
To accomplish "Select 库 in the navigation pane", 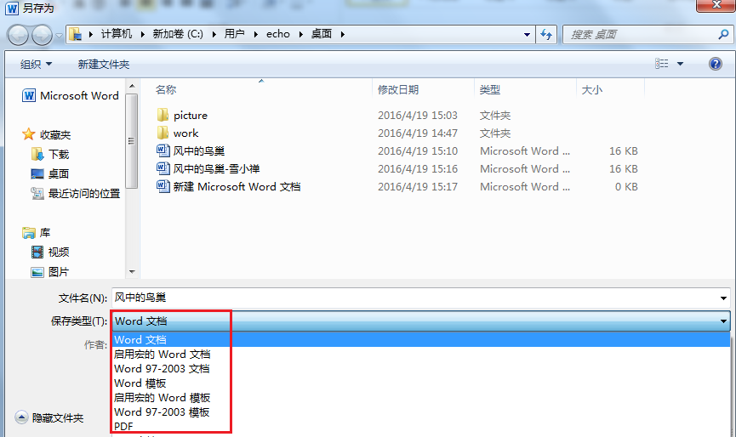I will tap(36, 233).
